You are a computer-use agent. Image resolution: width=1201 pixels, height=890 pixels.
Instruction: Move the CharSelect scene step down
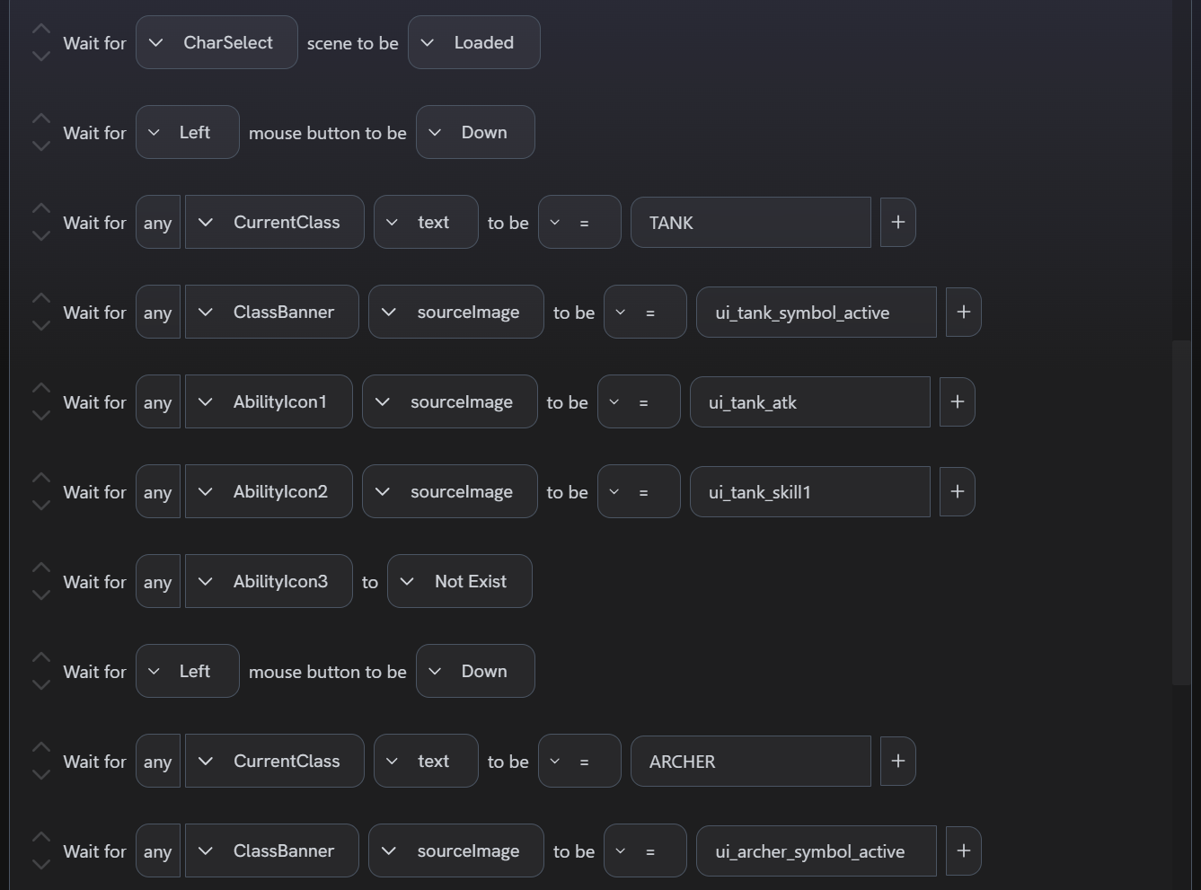click(40, 56)
